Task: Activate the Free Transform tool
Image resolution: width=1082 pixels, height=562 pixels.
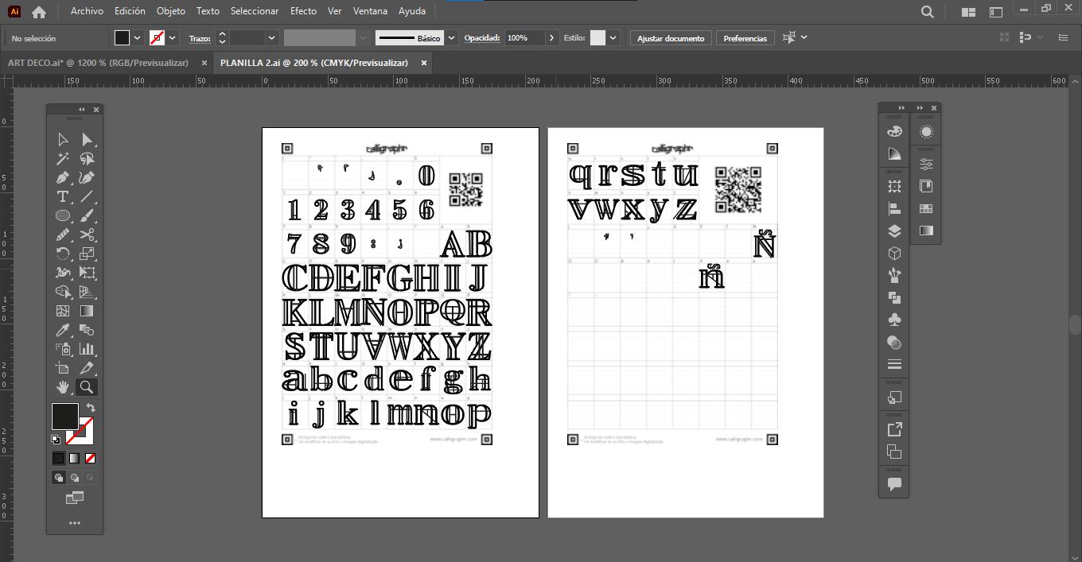Action: pyautogui.click(x=88, y=273)
